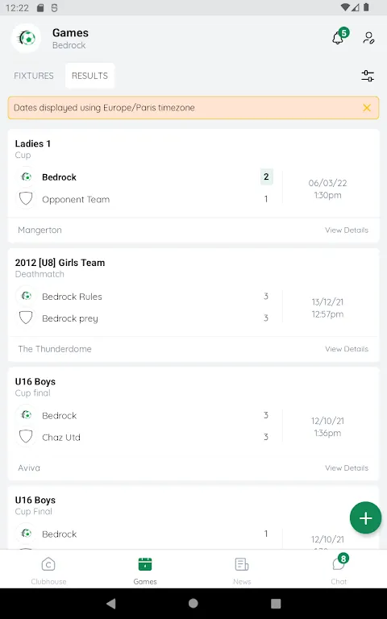
Task: Open the profile edit icon
Action: [368, 38]
